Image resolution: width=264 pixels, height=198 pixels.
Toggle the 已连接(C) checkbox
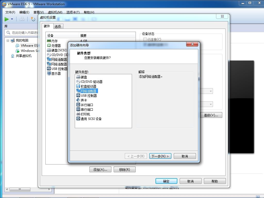(145, 39)
